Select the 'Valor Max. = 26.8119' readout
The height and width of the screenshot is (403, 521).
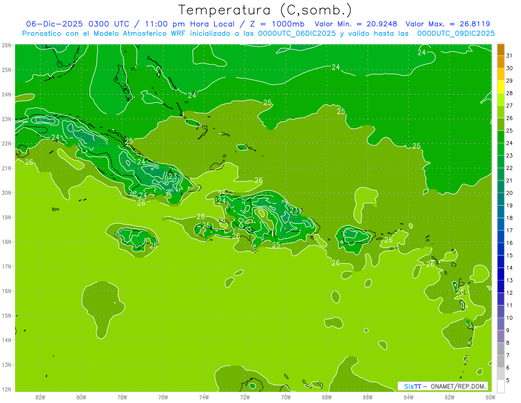448,24
